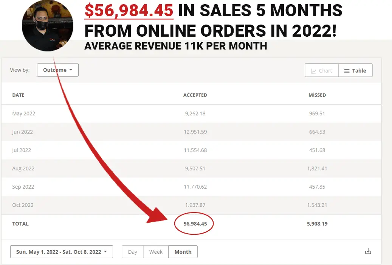Select the Oct 2022 row label

click(x=23, y=205)
